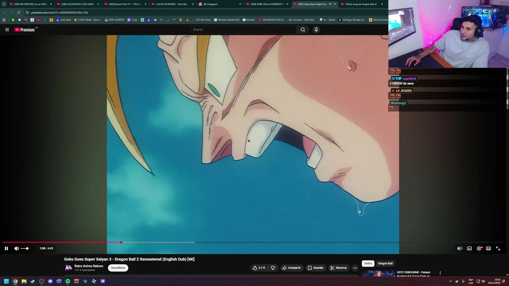Go to YouTube Premium home logo
This screenshot has height=286, width=509.
click(25, 29)
